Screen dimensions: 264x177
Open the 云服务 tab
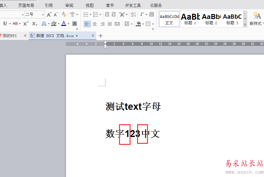(x=156, y=5)
